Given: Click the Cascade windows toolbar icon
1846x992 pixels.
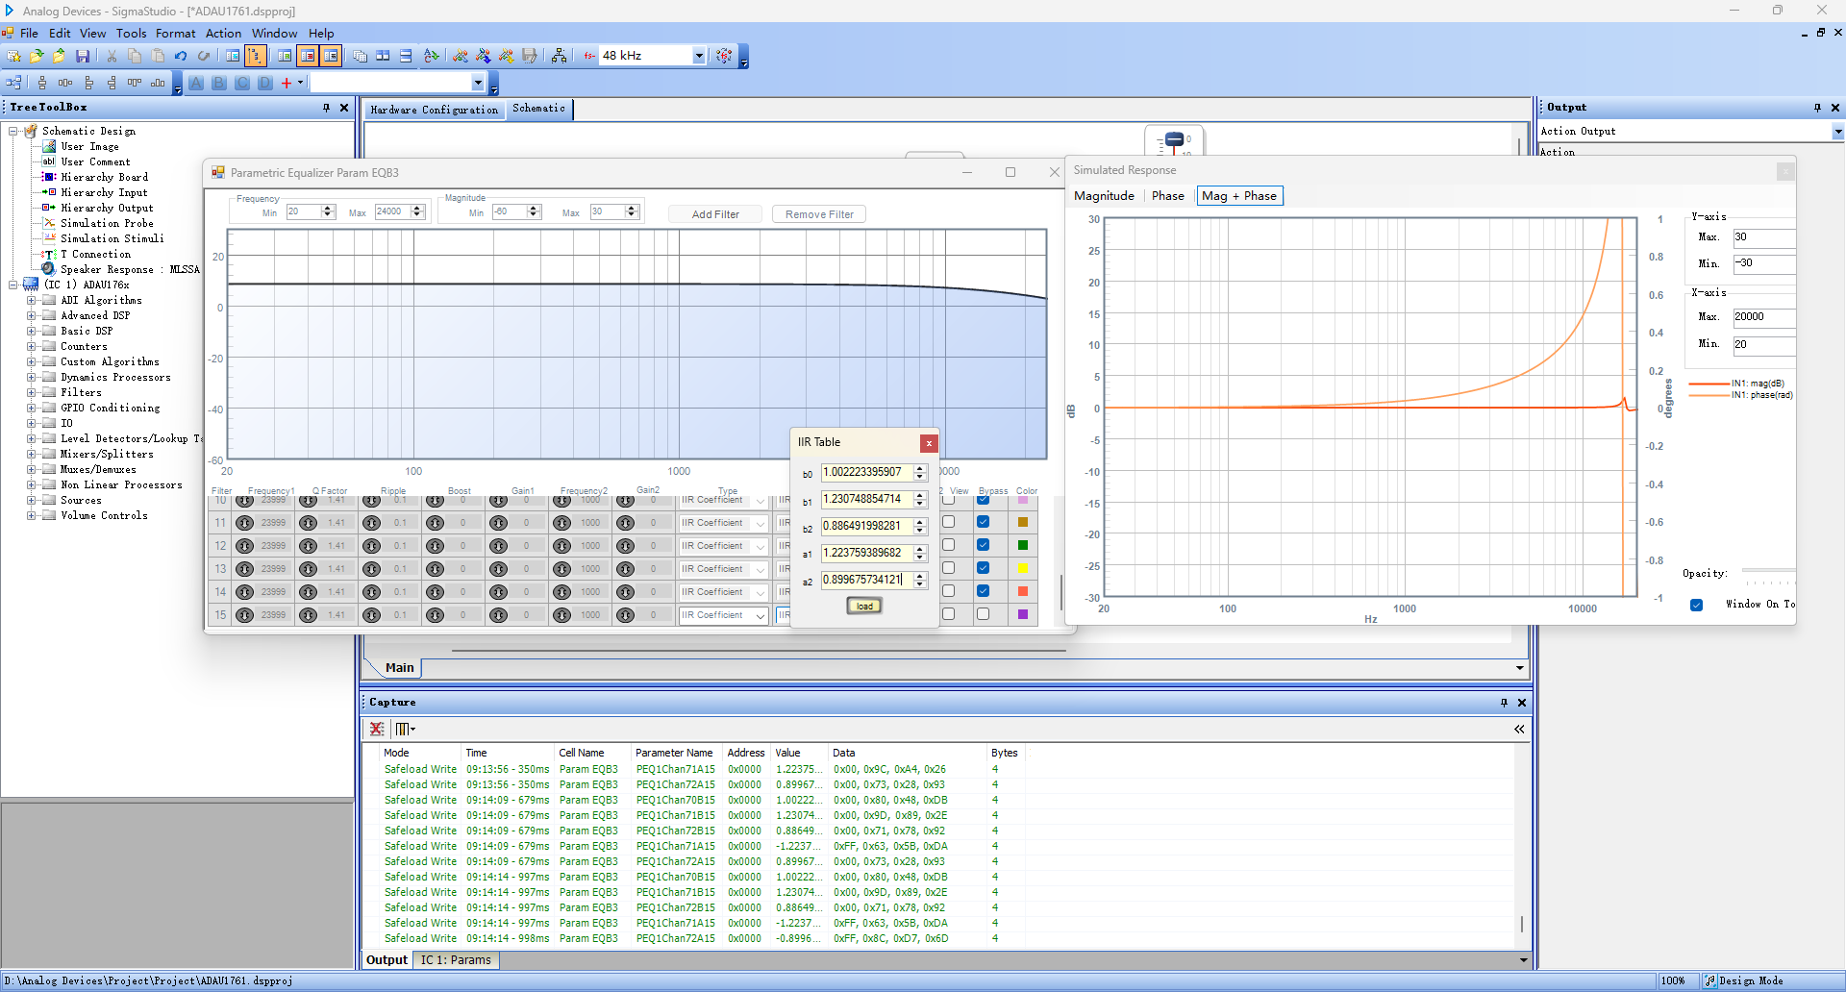Looking at the screenshot, I should point(360,56).
